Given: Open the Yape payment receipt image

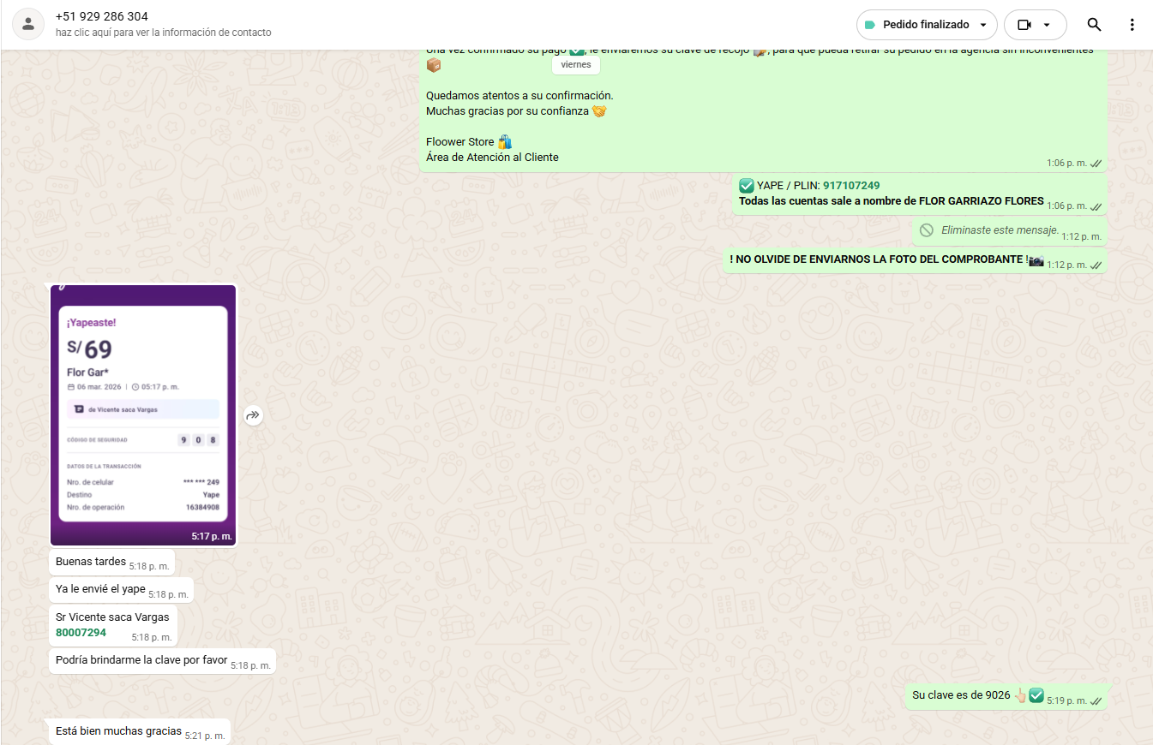Looking at the screenshot, I should (143, 414).
